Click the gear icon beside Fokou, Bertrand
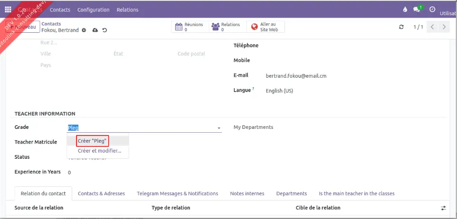The width and height of the screenshot is (457, 219). click(84, 30)
